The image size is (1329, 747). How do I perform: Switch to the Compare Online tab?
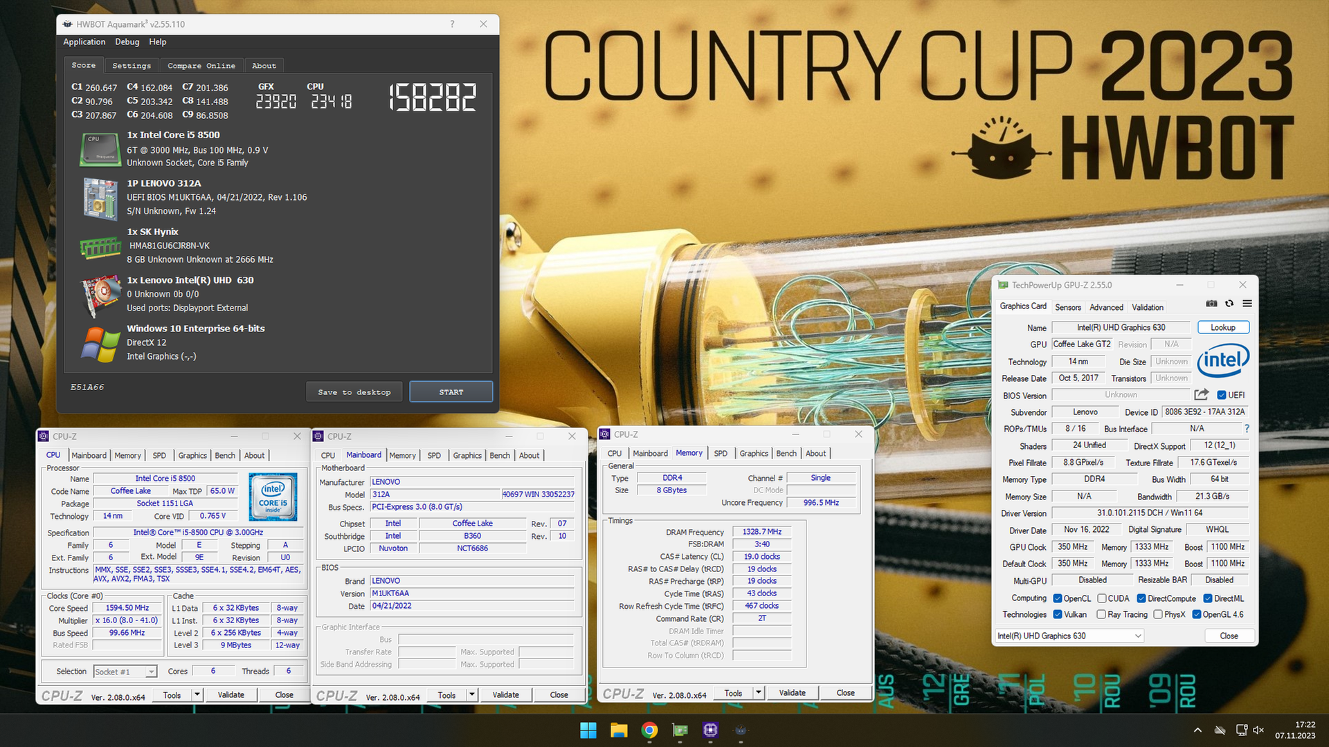(201, 66)
